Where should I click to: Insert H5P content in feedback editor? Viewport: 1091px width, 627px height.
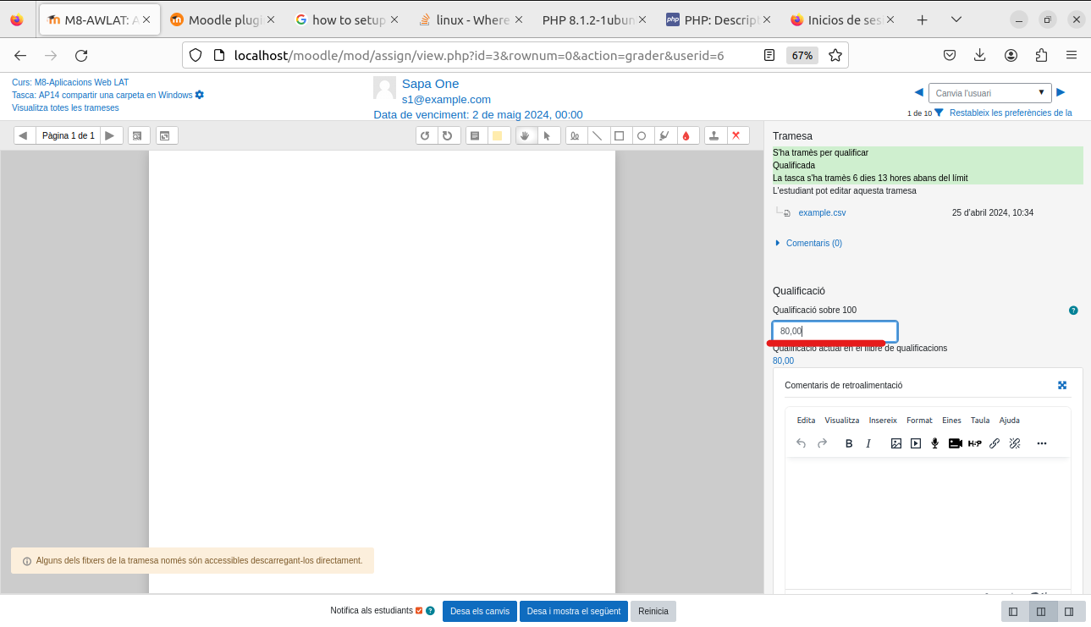click(974, 443)
